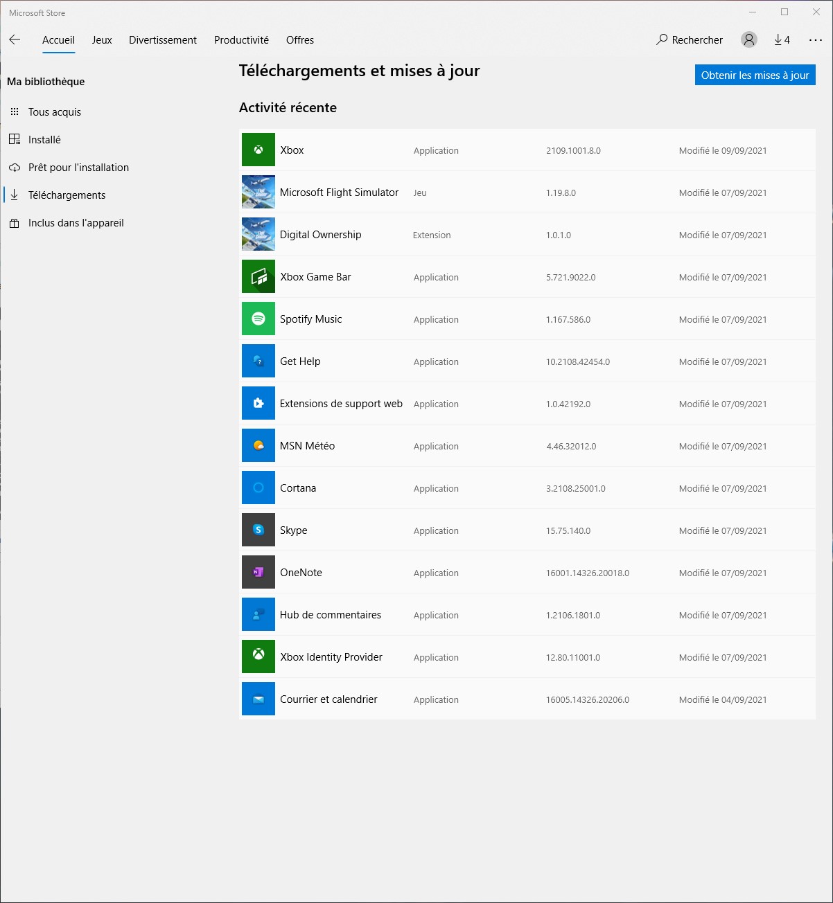The image size is (833, 903).
Task: Open Courrier et calendrier name
Action: [x=328, y=699]
